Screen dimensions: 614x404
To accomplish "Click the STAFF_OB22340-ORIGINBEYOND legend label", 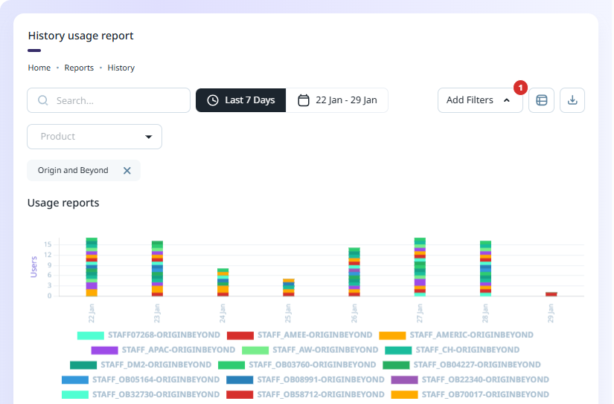I will coord(485,379).
